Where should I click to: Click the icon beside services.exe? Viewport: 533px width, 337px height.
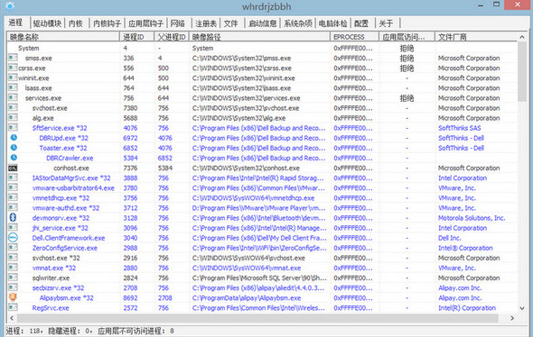point(13,97)
